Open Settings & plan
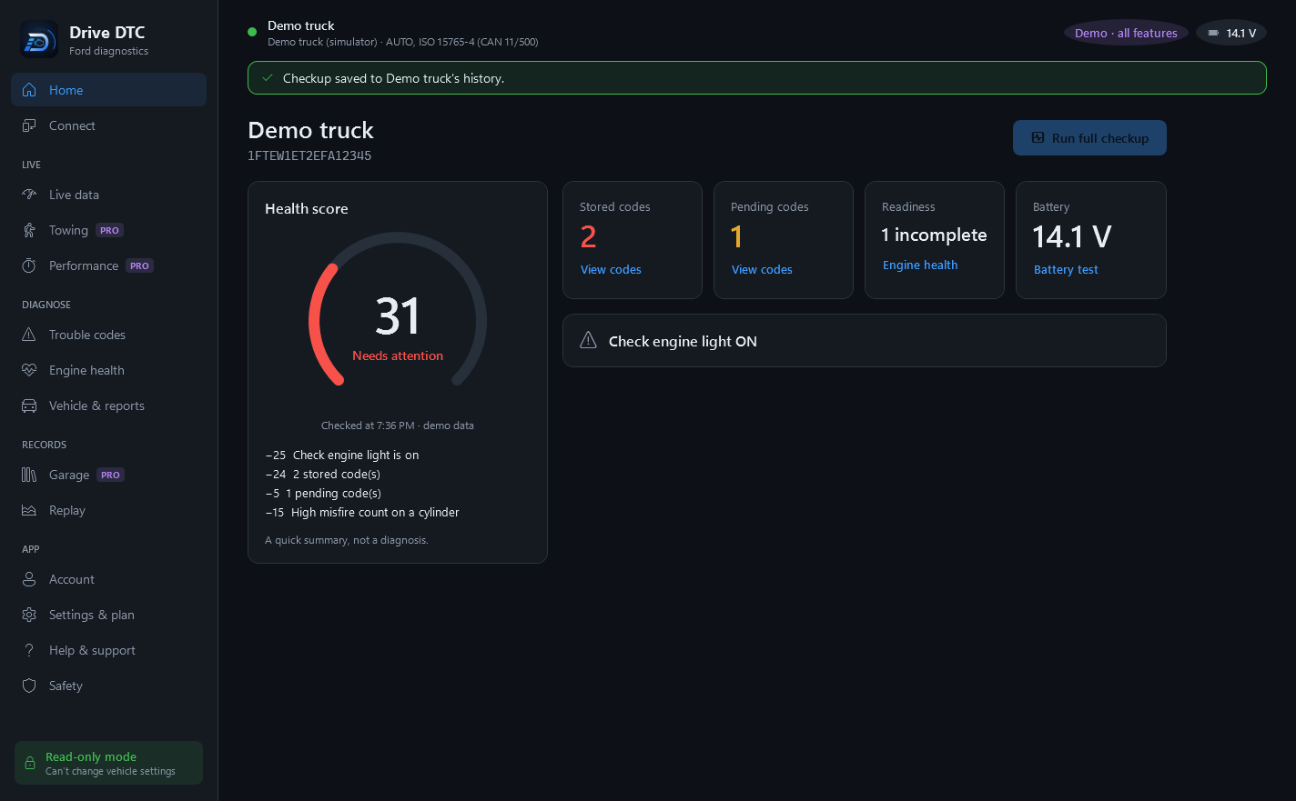 [108, 615]
